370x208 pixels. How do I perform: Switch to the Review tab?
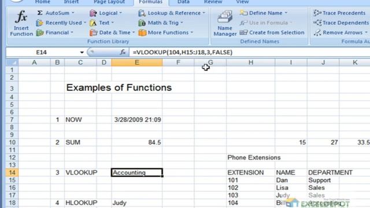pyautogui.click(x=213, y=2)
